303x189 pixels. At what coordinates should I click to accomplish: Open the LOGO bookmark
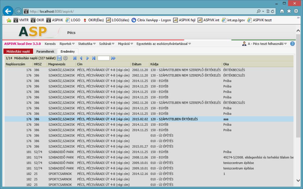pos(73,20)
